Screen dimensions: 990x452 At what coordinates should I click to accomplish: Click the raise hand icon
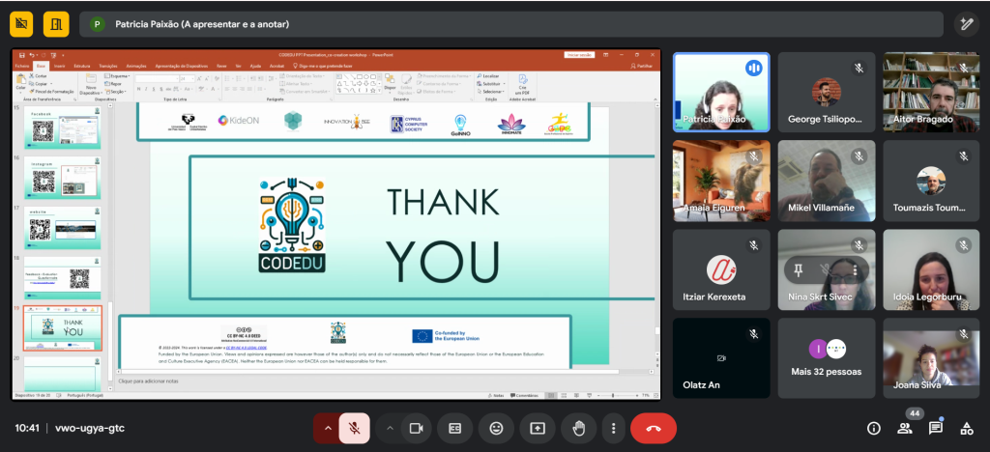point(579,428)
